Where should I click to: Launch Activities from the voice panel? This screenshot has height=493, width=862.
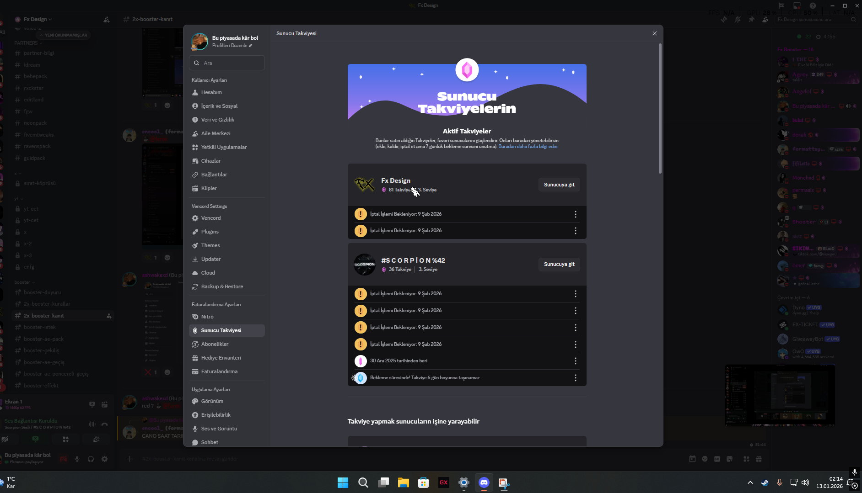pos(66,439)
